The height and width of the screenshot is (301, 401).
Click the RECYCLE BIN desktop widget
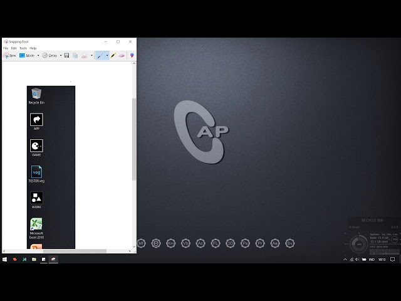point(373,223)
